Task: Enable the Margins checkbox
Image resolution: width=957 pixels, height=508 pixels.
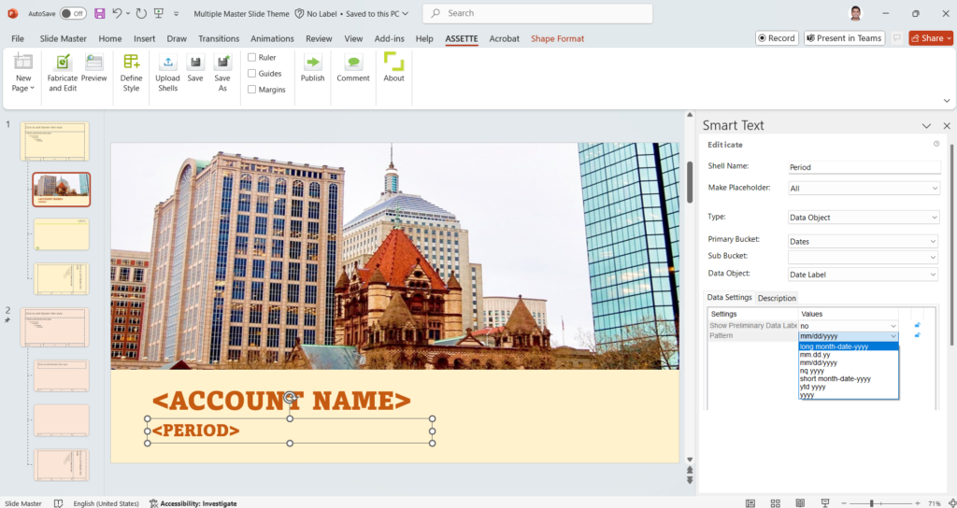Action: coord(251,89)
